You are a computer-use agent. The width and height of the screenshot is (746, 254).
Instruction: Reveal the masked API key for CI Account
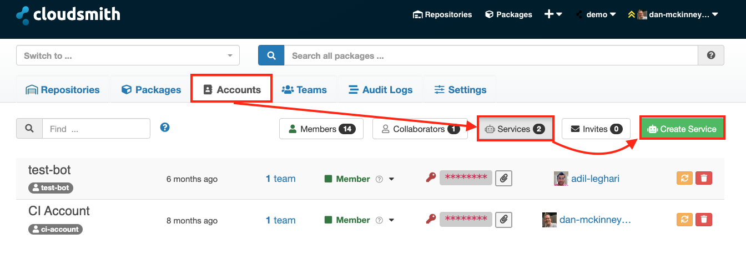[466, 219]
